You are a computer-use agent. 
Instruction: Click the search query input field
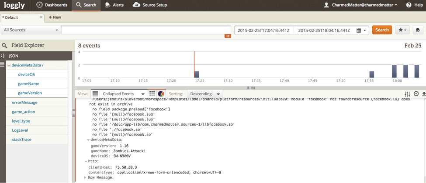click(x=146, y=30)
